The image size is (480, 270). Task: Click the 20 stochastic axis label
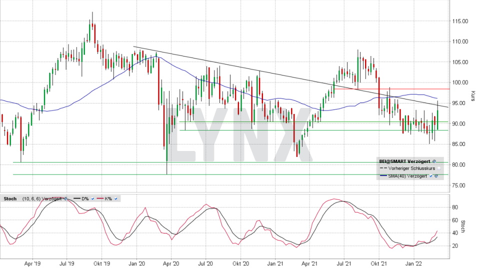coord(455,246)
